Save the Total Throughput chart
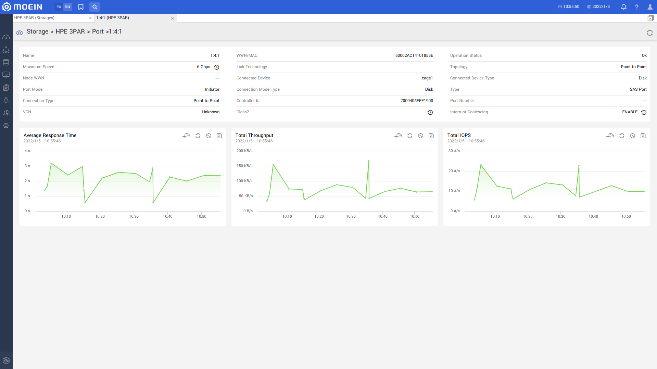The height and width of the screenshot is (369, 657). 431,136
